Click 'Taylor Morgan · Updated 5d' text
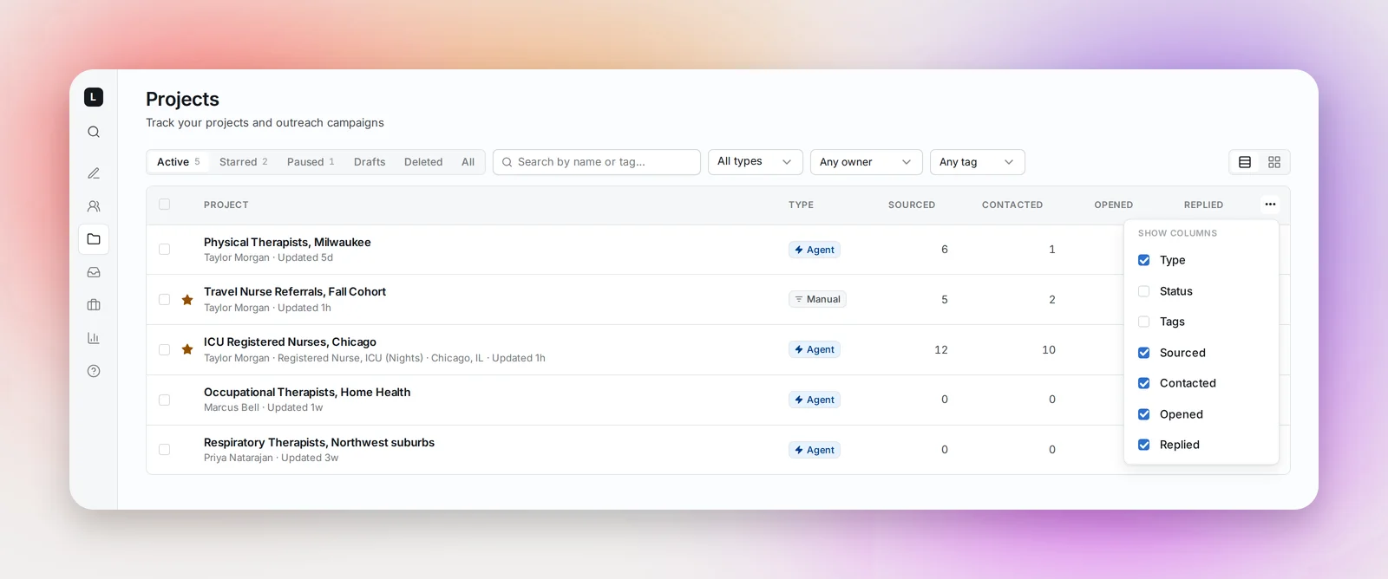Screen dimensions: 1388x579 click(268, 258)
